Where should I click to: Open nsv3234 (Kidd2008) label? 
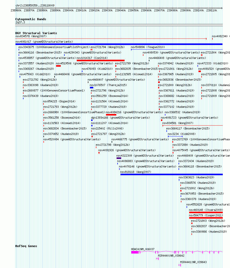click(x=182, y=134)
